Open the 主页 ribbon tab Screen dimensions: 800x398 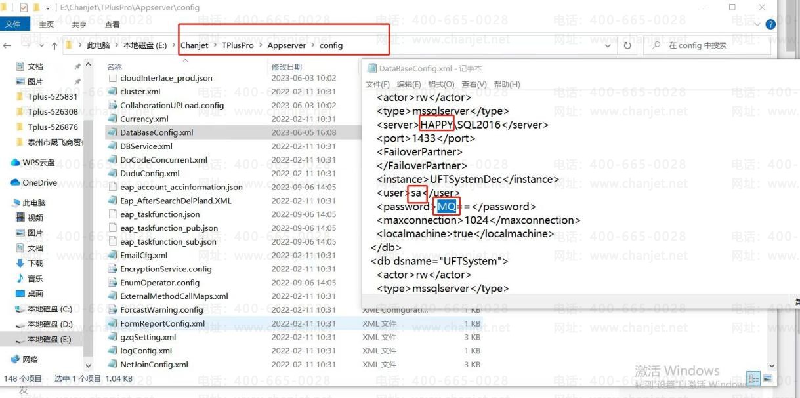tap(47, 24)
